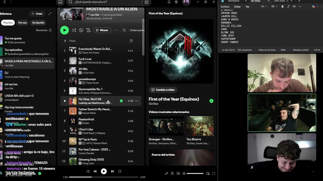Viewport: 323px width, 181px height.
Task: Open Archivo menu in Notepad
Action: pyautogui.click(x=225, y=7)
